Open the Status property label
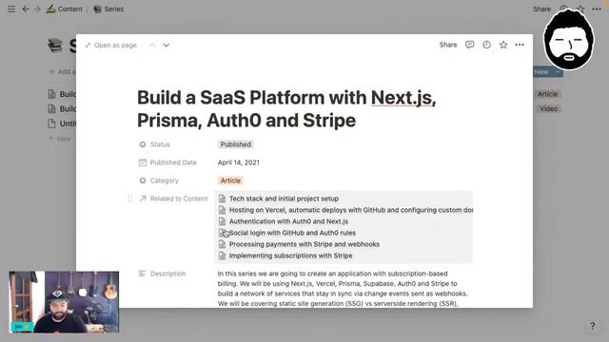The image size is (609, 342). pyautogui.click(x=154, y=144)
